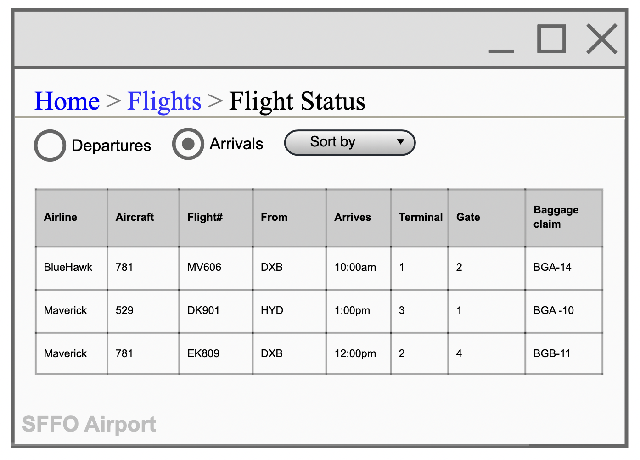Screen dimensions: 640x460
Task: Click the BlueHawk airline cell
Action: [x=67, y=267]
